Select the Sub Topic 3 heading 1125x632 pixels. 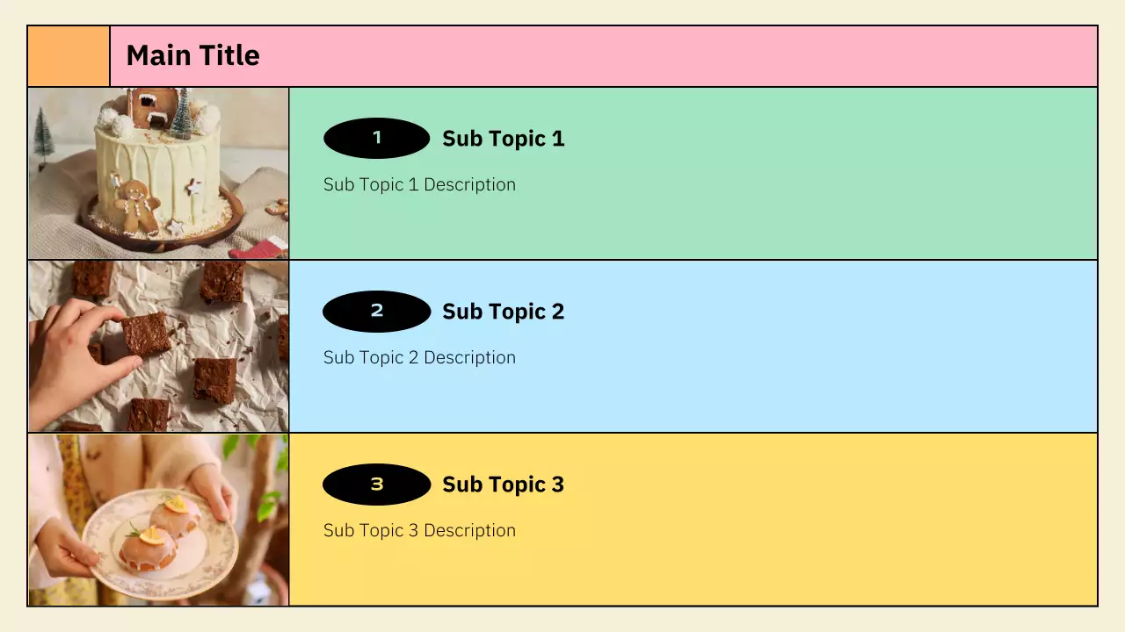click(x=503, y=485)
